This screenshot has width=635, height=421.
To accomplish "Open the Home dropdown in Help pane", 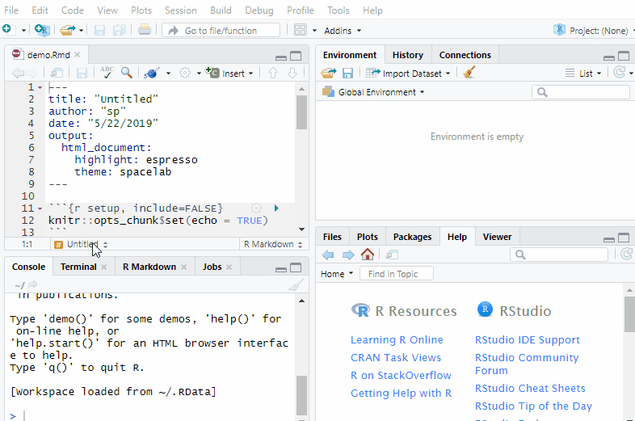I will [x=337, y=274].
